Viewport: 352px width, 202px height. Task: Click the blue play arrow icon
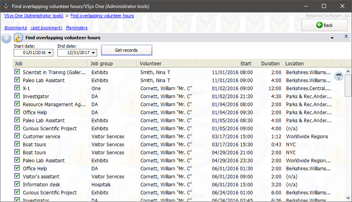pos(6,38)
